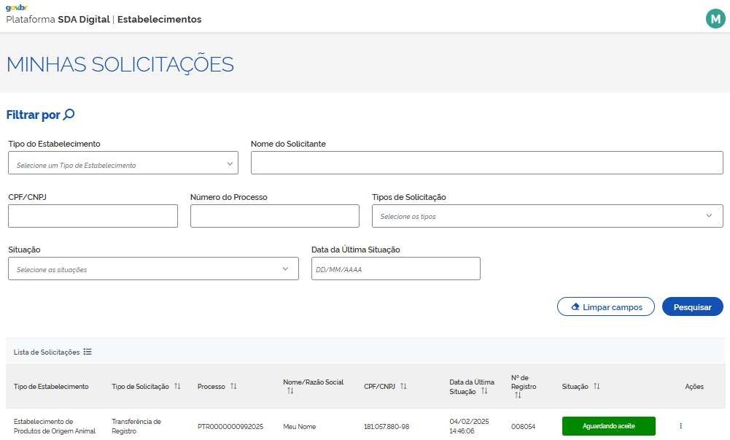Focus the Nome do Solicitante field
This screenshot has height=440, width=730.
click(486, 163)
